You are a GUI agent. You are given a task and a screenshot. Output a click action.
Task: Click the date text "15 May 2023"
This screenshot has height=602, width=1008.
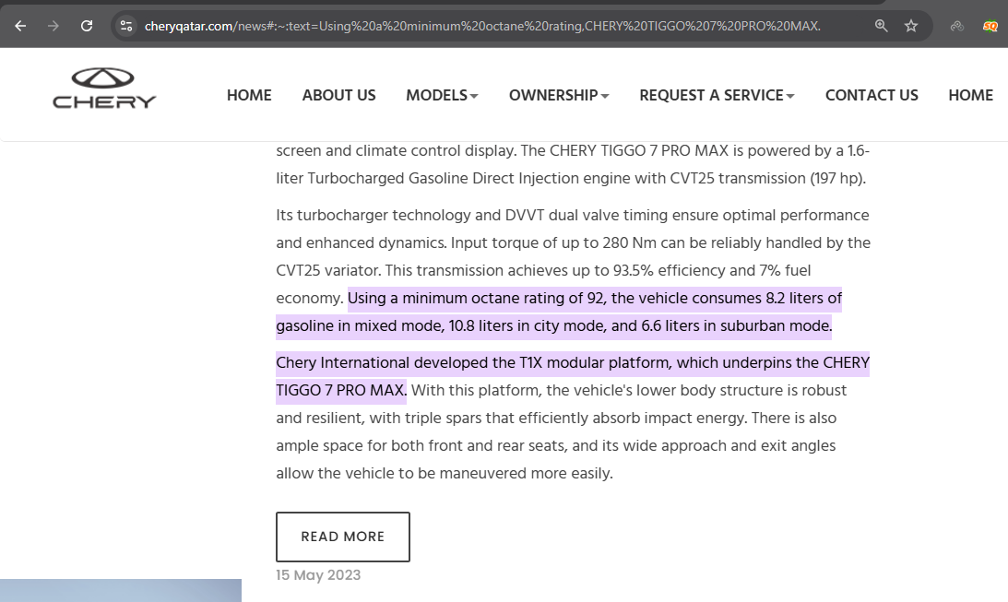tap(318, 575)
